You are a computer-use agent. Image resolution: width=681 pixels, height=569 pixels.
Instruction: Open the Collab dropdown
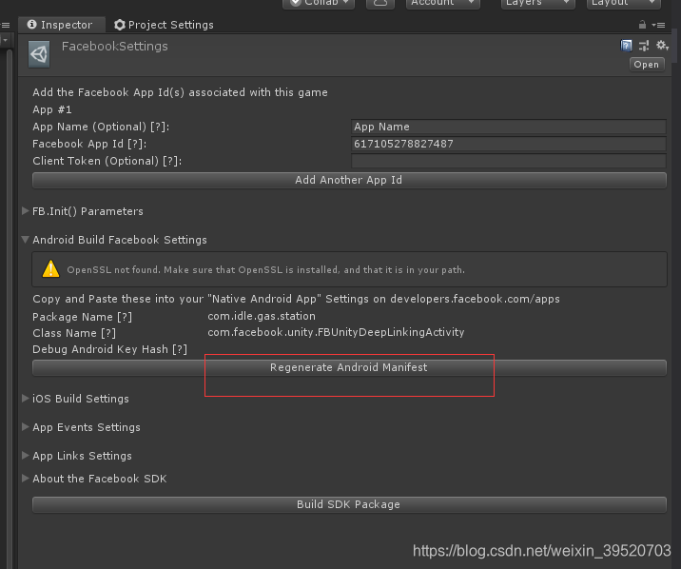pyautogui.click(x=319, y=4)
